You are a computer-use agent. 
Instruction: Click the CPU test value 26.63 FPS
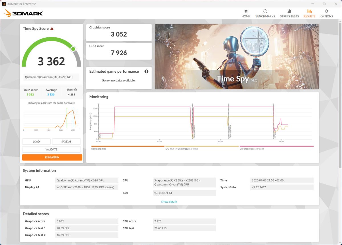184,228
